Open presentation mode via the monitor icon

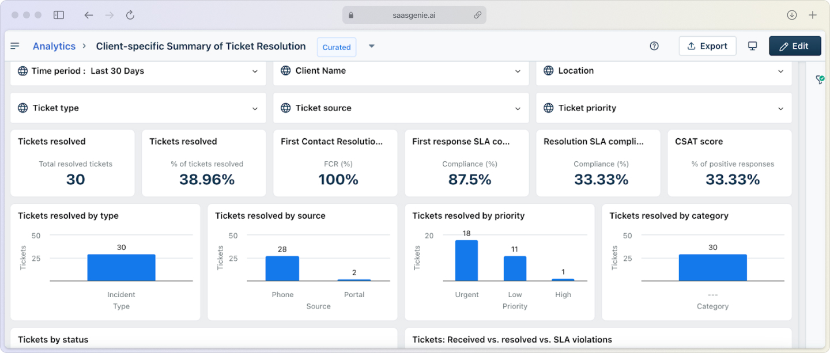[753, 45]
